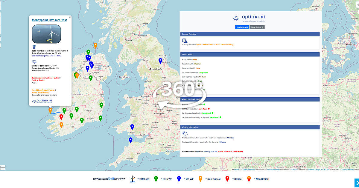Click the text 'DC Protection Health : Very Good'
The image size is (359, 188).
195,73
